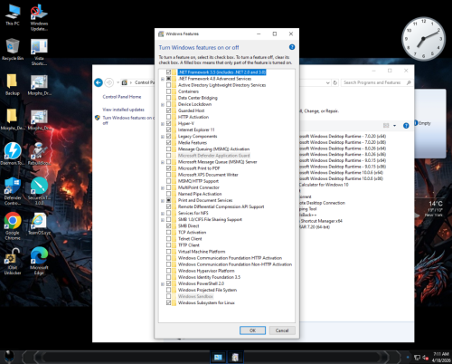Select Calculator for Windows 10 program entry

324,185
